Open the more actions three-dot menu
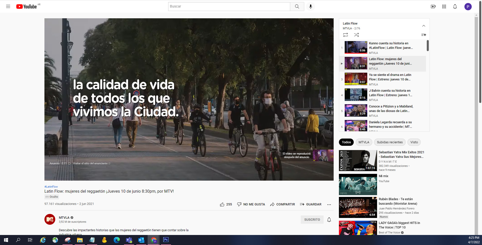Screen dimensions: 482x245 pos(329,204)
